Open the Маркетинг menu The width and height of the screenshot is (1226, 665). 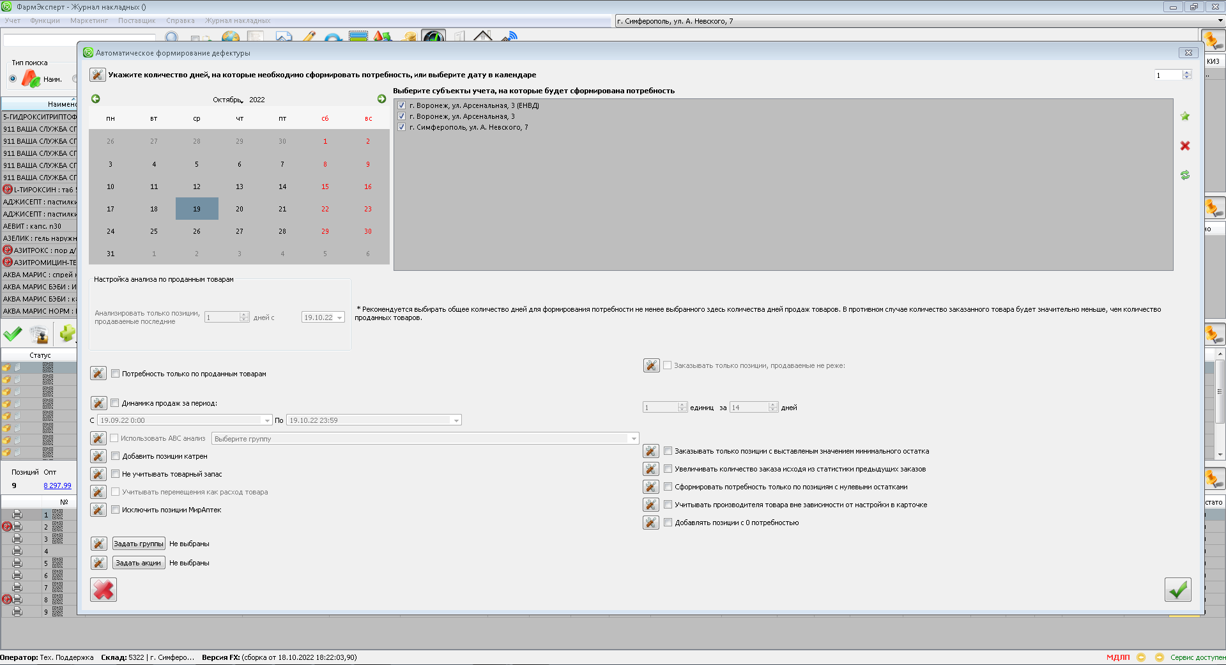click(89, 20)
